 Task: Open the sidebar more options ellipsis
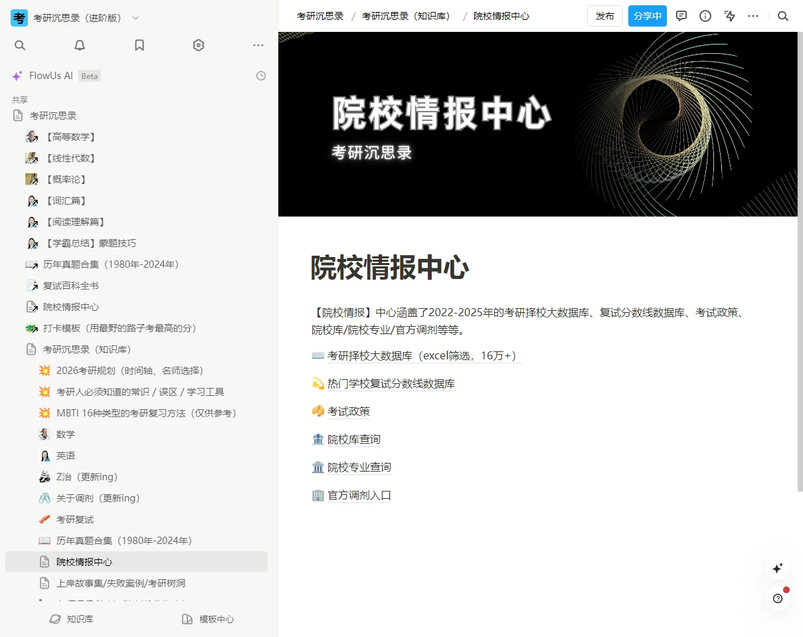tap(258, 45)
